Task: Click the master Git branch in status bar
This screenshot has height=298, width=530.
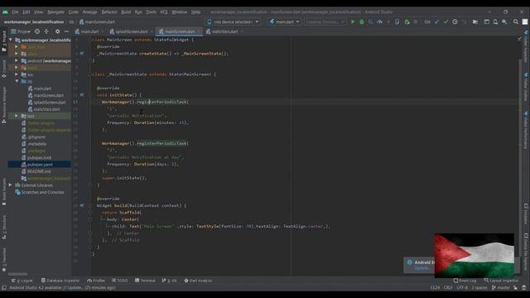Action: (500, 287)
